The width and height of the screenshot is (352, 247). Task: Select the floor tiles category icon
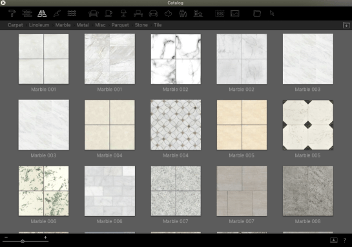pos(42,14)
